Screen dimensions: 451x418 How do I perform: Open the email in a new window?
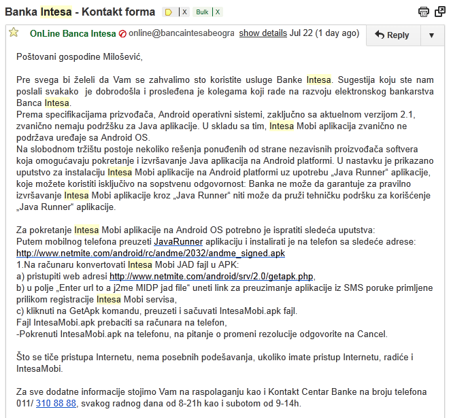440,12
